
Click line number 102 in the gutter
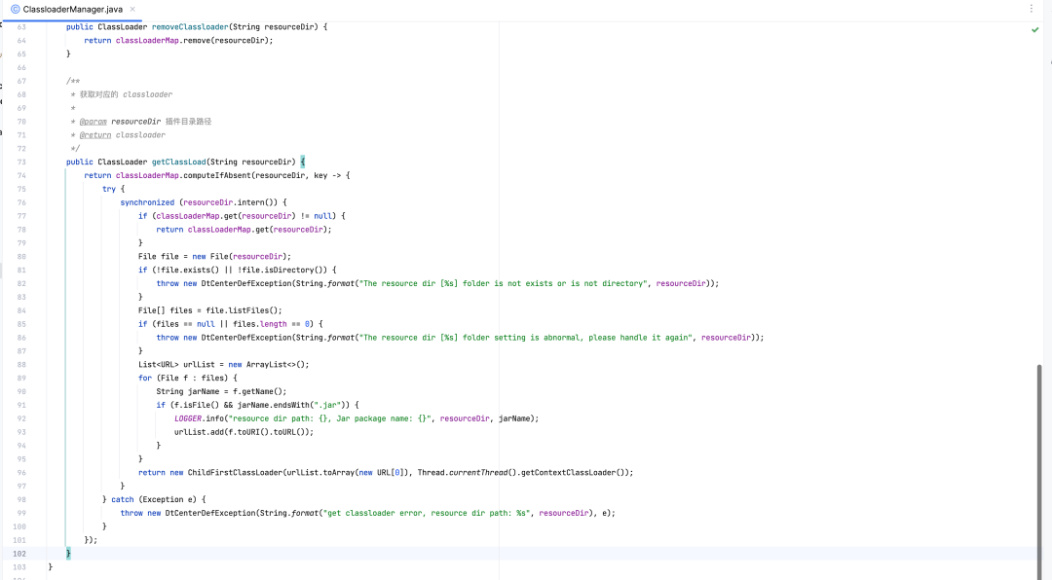(19, 553)
